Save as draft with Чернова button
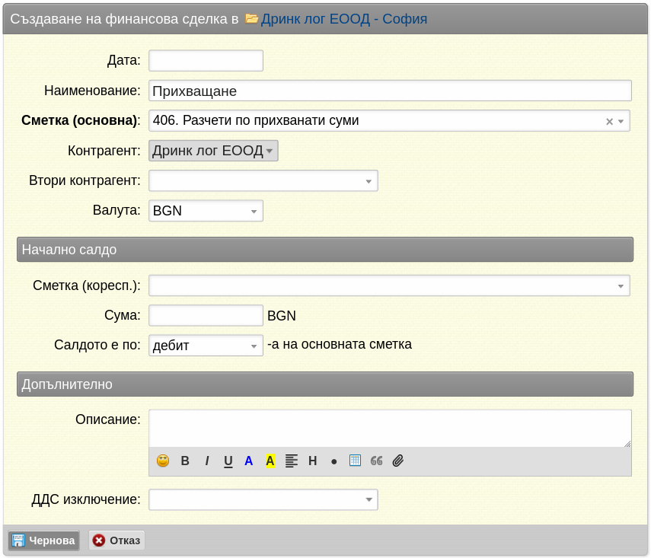Screen dimensions: 651x558 click(43, 540)
